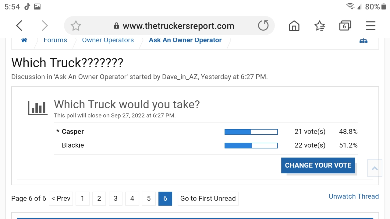Bookmark page with star icon in address bar
This screenshot has width=390, height=219.
[76, 26]
